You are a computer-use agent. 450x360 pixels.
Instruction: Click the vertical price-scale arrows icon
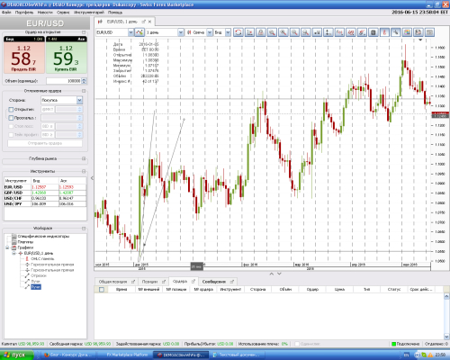click(x=328, y=32)
